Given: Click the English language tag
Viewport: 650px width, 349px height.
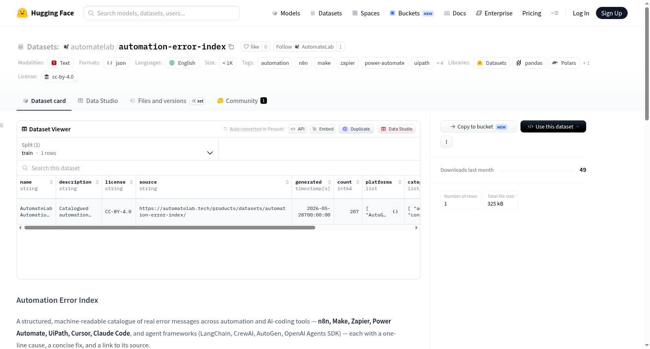Looking at the screenshot, I should pos(182,63).
